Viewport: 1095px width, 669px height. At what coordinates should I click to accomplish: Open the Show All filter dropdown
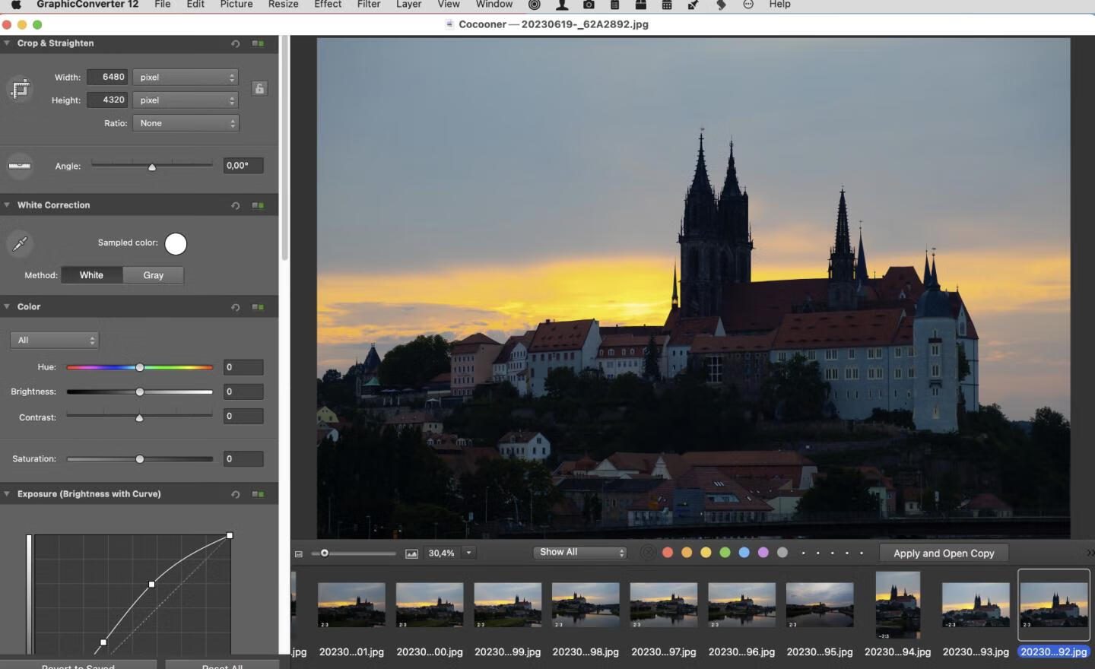tap(581, 553)
